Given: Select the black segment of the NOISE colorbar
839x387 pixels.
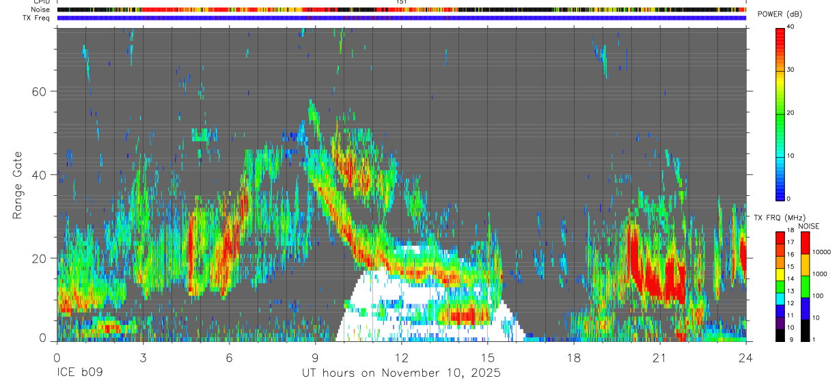Looking at the screenshot, I should coord(804,330).
